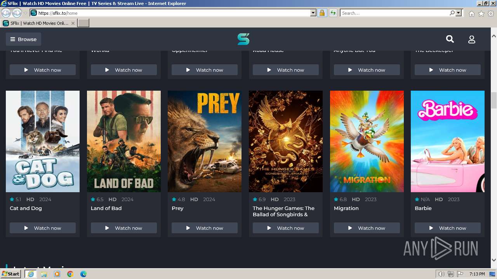Open Land of Bad poster
The width and height of the screenshot is (497, 279).
pos(124,141)
